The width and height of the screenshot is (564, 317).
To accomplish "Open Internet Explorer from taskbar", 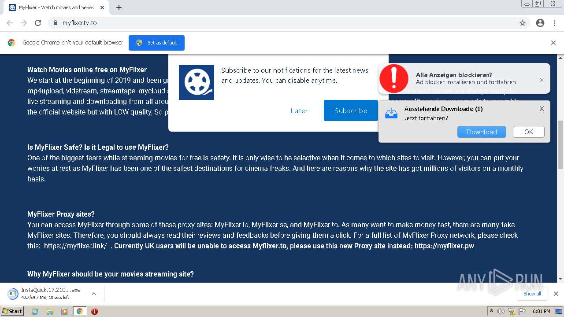I will click(35, 311).
